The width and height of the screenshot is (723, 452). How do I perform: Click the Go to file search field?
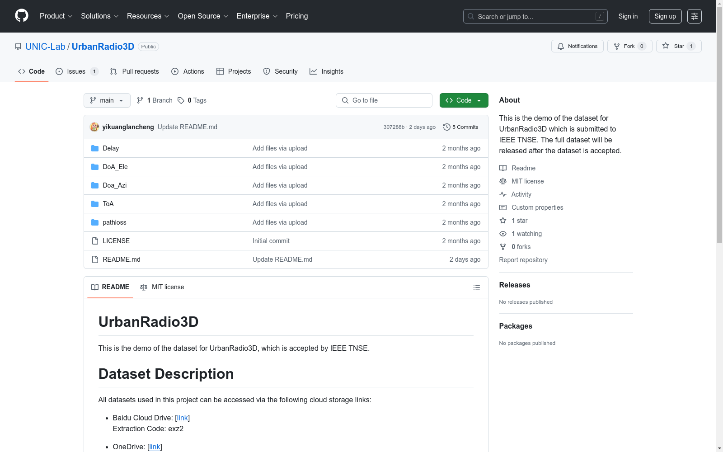[384, 100]
